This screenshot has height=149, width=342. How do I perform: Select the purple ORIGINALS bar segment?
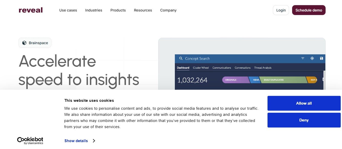(x=235, y=80)
